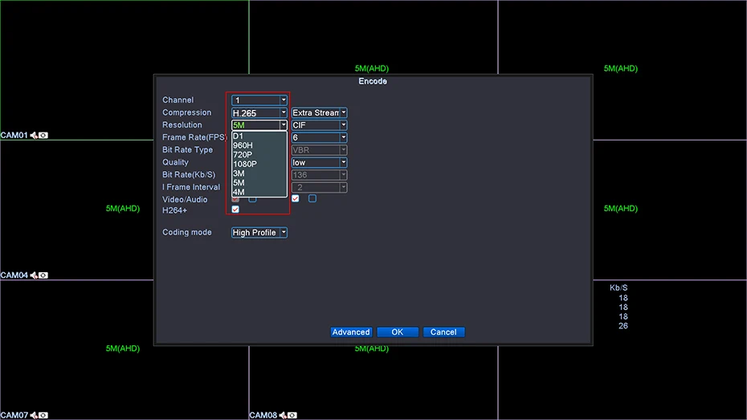The width and height of the screenshot is (747, 420).
Task: Choose 720P in the resolution list
Action: pos(259,155)
